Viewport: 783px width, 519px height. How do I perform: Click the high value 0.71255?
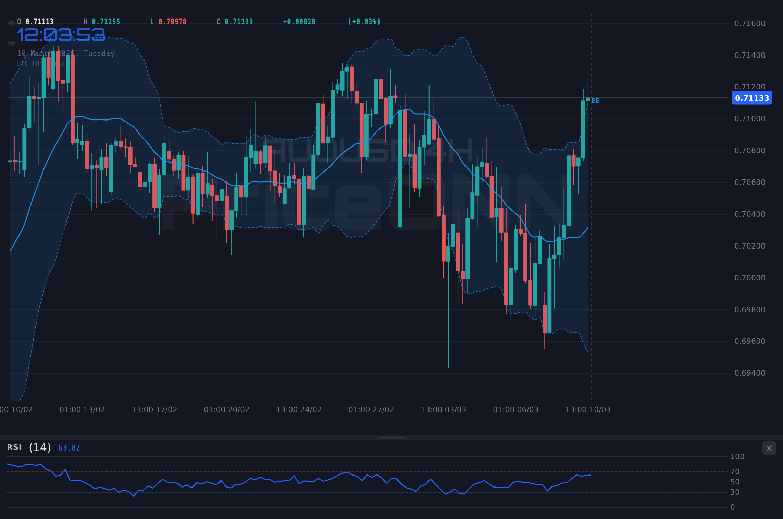pos(106,22)
